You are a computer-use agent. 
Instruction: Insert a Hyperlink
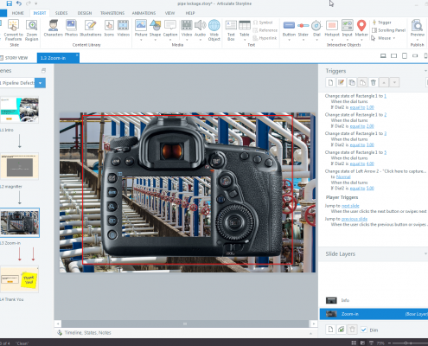[265, 38]
